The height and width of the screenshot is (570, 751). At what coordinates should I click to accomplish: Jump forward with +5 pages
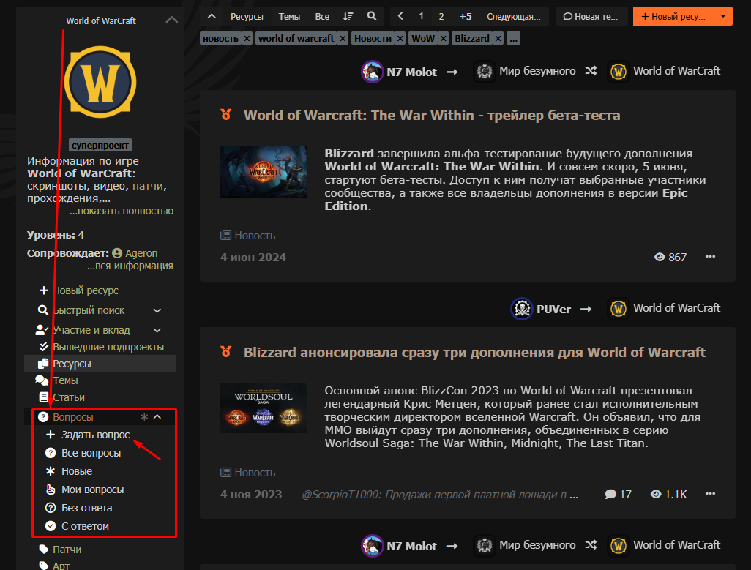(466, 16)
